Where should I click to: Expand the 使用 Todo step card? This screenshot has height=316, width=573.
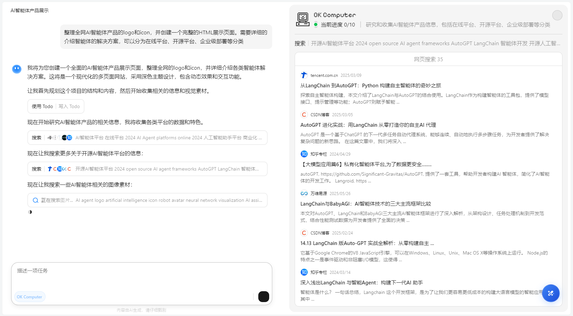tap(56, 106)
